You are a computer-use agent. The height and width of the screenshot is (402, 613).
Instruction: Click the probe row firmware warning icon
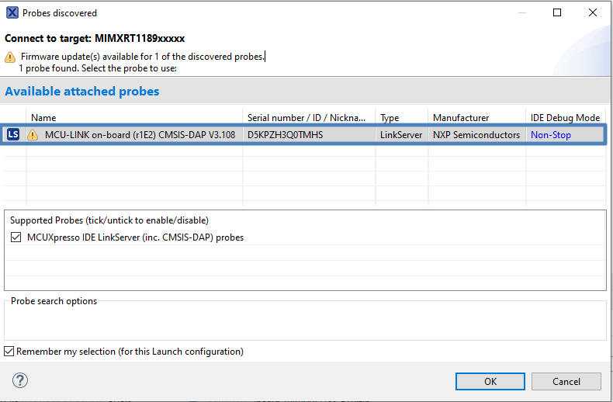click(33, 135)
